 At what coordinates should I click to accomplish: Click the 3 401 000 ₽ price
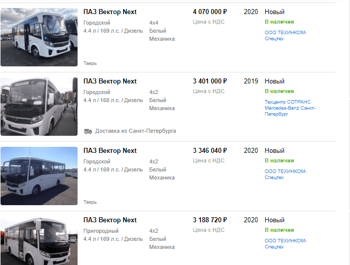click(210, 81)
